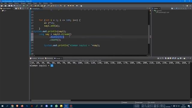The width and height of the screenshot is (192, 108).
Task: Click the Forward navigation arrow icon
Action: [x=77, y=6]
